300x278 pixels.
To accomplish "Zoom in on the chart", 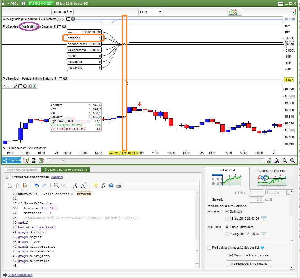I will point(293,161).
